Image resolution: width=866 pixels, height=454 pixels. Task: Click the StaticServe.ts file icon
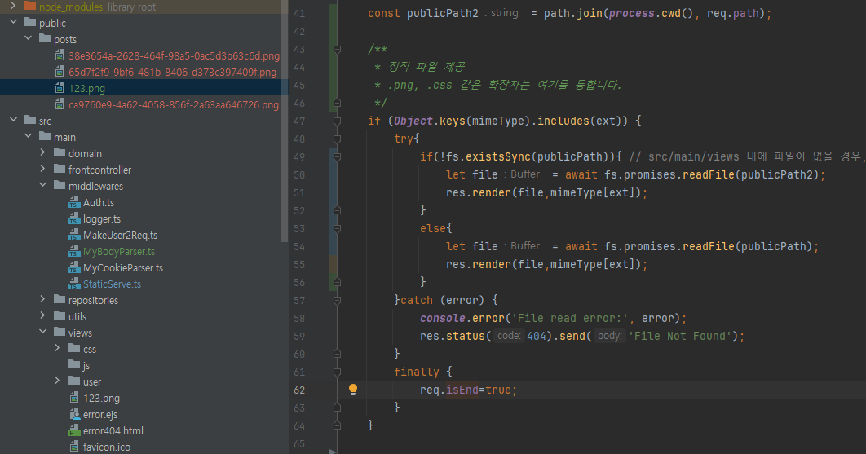point(74,284)
